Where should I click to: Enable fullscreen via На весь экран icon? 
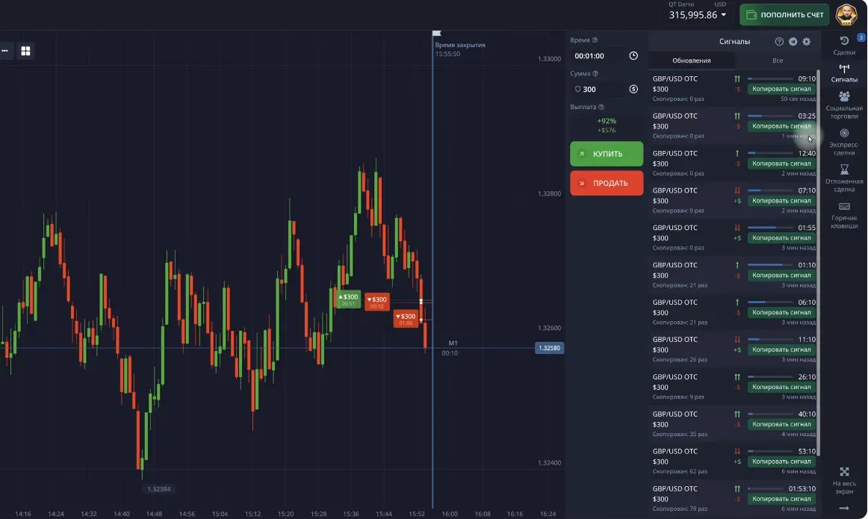pyautogui.click(x=844, y=476)
